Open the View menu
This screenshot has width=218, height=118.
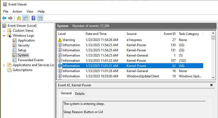coord(30,11)
